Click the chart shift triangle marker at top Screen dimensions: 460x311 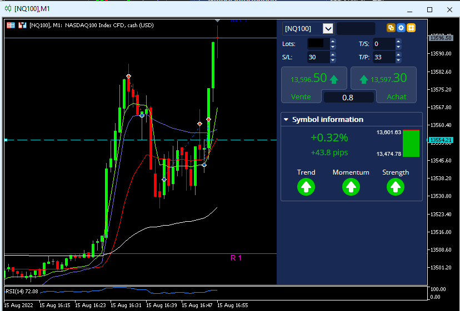coord(217,21)
